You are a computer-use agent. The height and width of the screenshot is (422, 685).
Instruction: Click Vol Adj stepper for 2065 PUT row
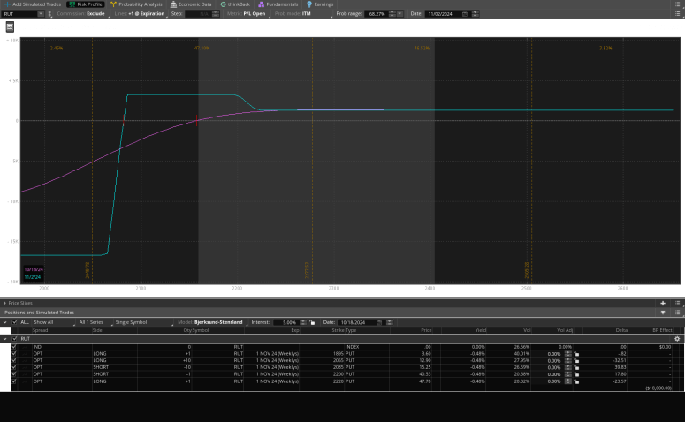(x=568, y=360)
